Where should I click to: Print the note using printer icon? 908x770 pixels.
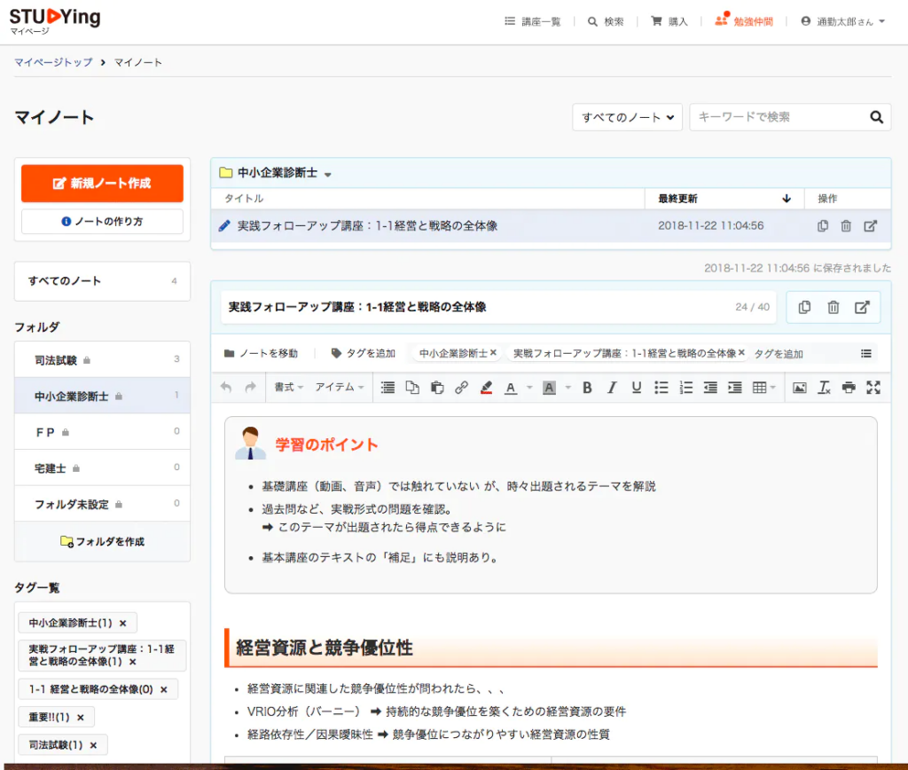click(x=849, y=388)
